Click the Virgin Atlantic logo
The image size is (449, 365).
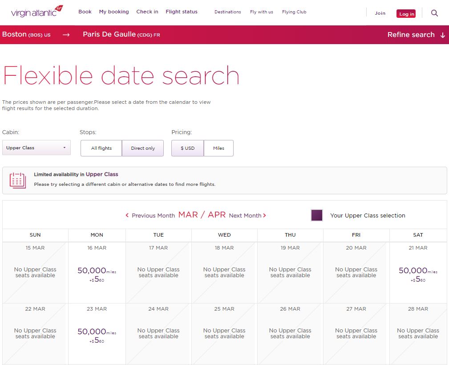point(37,12)
